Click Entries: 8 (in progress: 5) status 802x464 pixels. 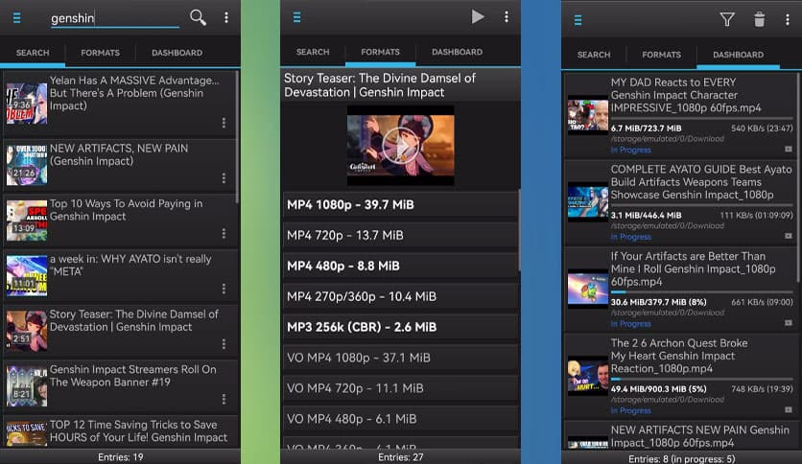tap(681, 458)
